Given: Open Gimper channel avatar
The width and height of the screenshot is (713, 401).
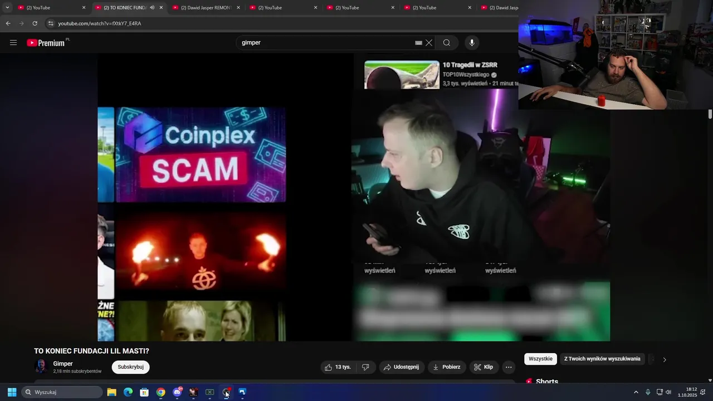Looking at the screenshot, I should point(41,366).
